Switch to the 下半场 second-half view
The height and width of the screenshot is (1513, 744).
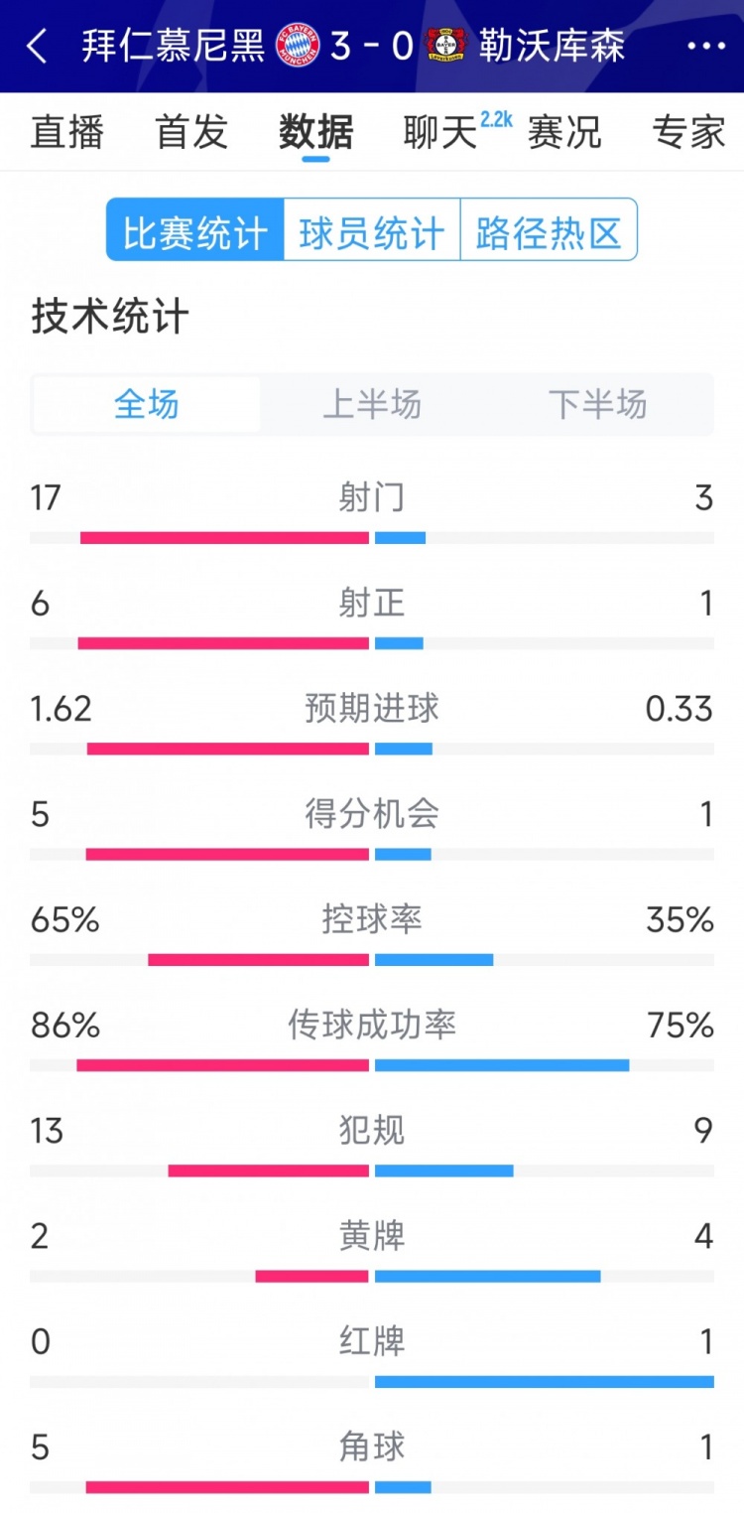tap(596, 404)
